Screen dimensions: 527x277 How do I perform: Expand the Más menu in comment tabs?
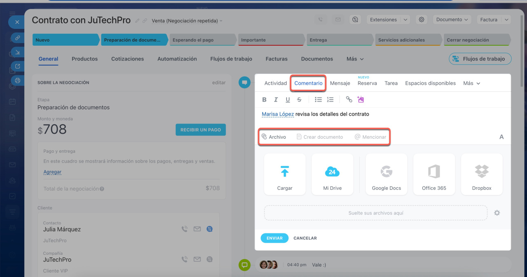pyautogui.click(x=471, y=83)
